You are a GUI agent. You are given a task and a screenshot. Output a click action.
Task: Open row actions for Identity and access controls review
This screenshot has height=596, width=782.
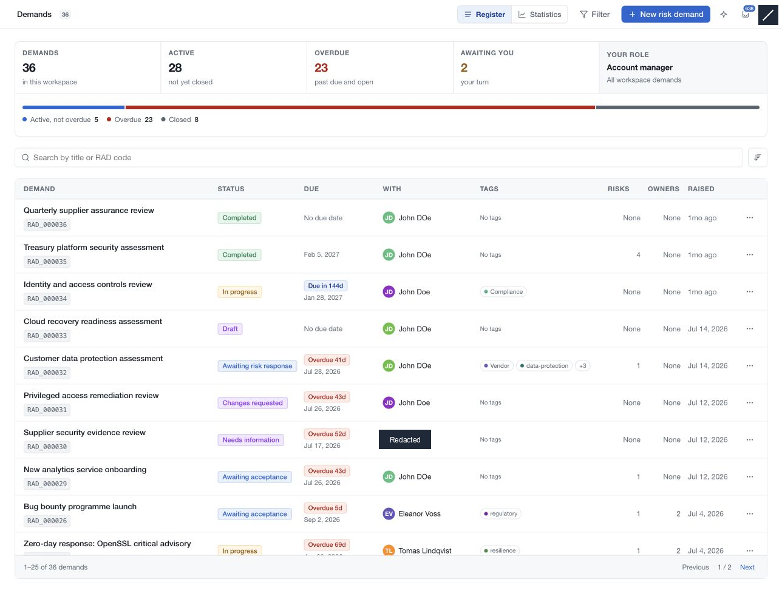(x=750, y=292)
